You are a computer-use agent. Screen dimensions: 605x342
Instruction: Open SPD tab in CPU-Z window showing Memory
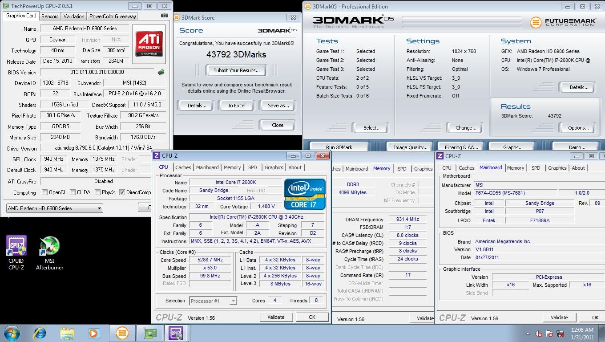coord(402,169)
